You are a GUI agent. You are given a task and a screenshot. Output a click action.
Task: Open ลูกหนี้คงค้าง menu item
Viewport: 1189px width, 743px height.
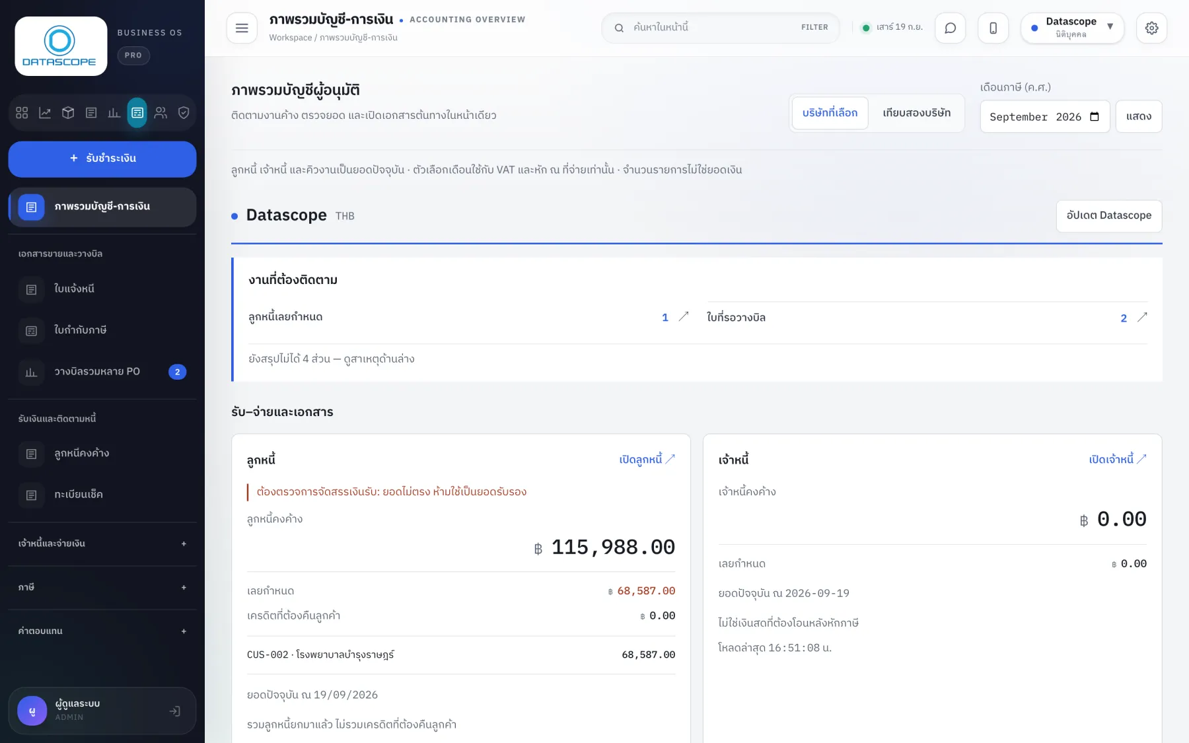coord(102,454)
